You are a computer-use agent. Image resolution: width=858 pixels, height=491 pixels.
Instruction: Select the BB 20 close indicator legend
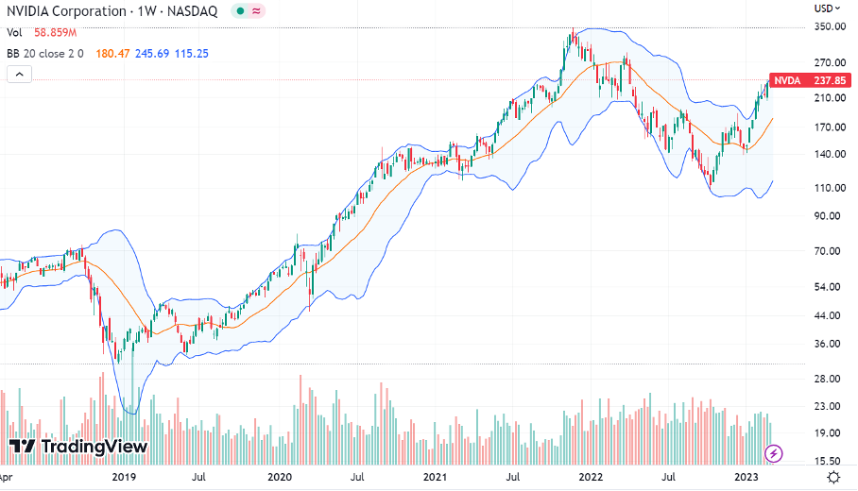pos(46,53)
